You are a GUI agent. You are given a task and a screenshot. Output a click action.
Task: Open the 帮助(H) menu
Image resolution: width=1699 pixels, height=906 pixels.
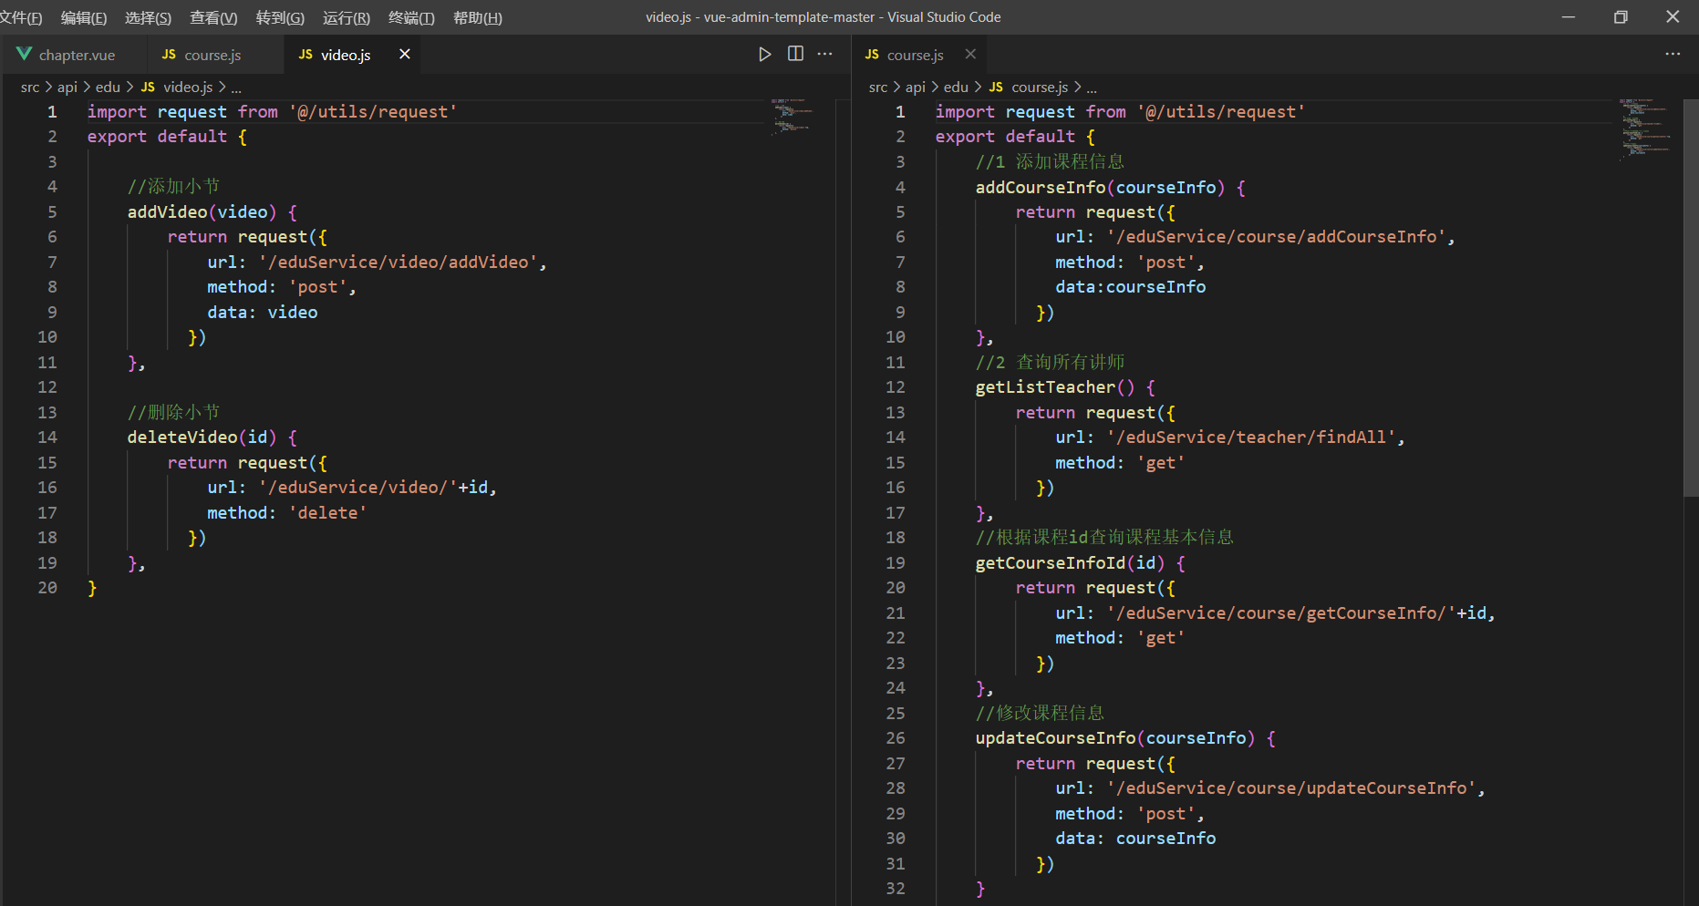tap(478, 17)
